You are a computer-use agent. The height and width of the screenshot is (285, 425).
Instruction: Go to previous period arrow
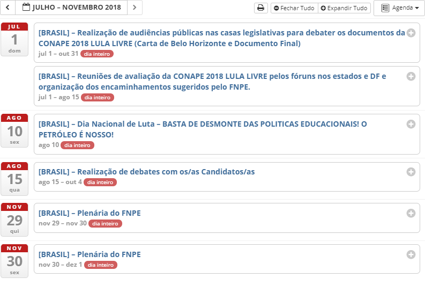coord(8,8)
